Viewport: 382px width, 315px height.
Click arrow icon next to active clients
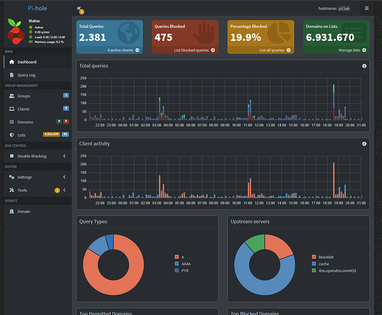coord(138,50)
